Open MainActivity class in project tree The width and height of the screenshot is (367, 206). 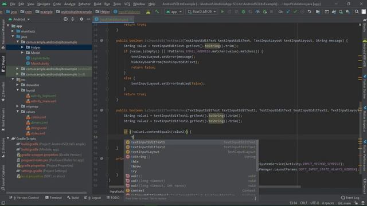click(40, 64)
